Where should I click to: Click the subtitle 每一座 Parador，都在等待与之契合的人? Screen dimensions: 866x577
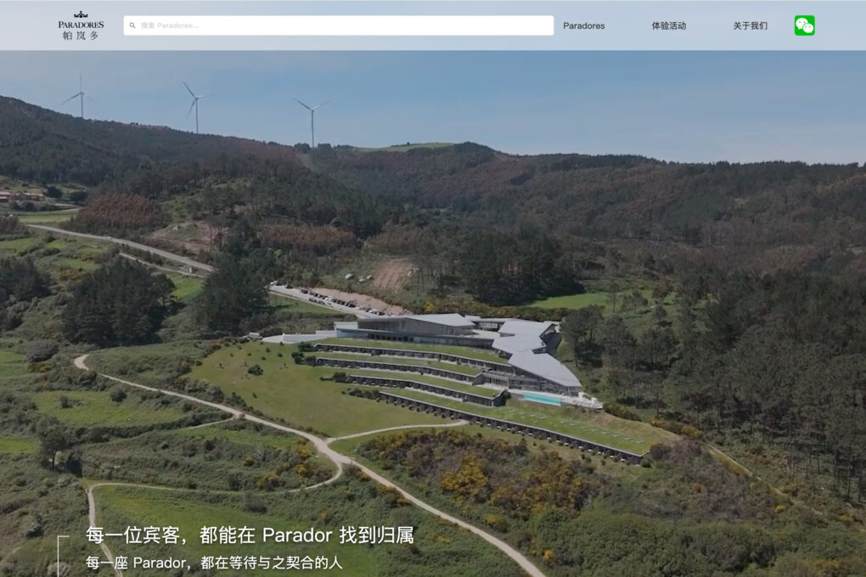click(x=214, y=563)
